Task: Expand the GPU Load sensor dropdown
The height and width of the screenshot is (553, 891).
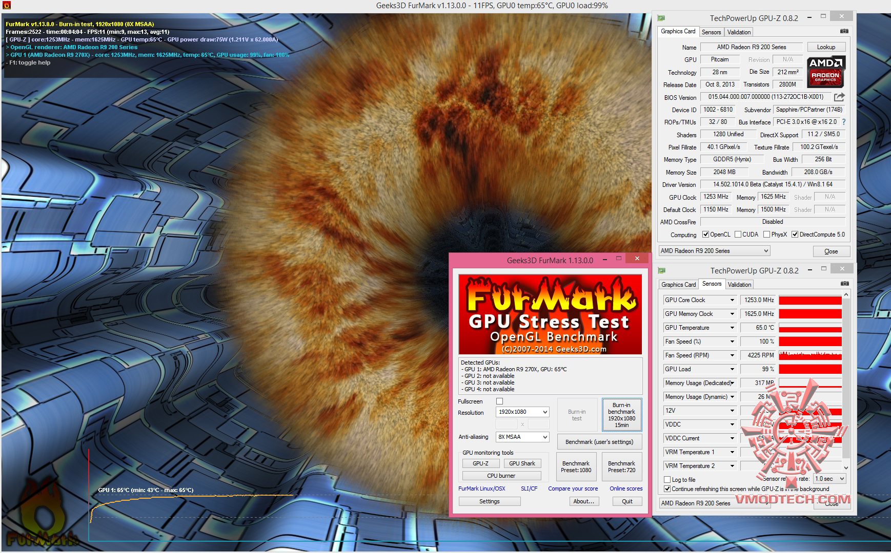Action: tap(732, 369)
